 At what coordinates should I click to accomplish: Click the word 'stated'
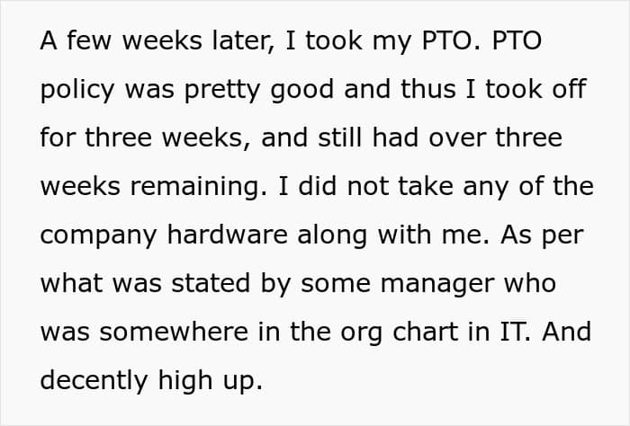pos(211,283)
